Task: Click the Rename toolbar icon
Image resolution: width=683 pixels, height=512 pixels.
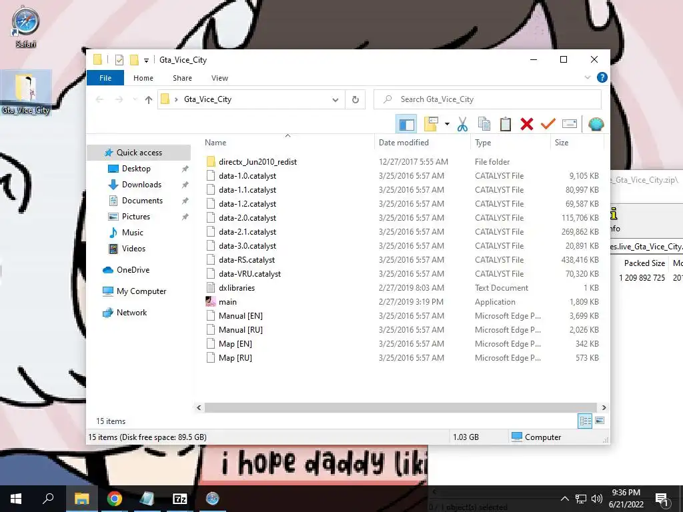Action: coord(570,125)
